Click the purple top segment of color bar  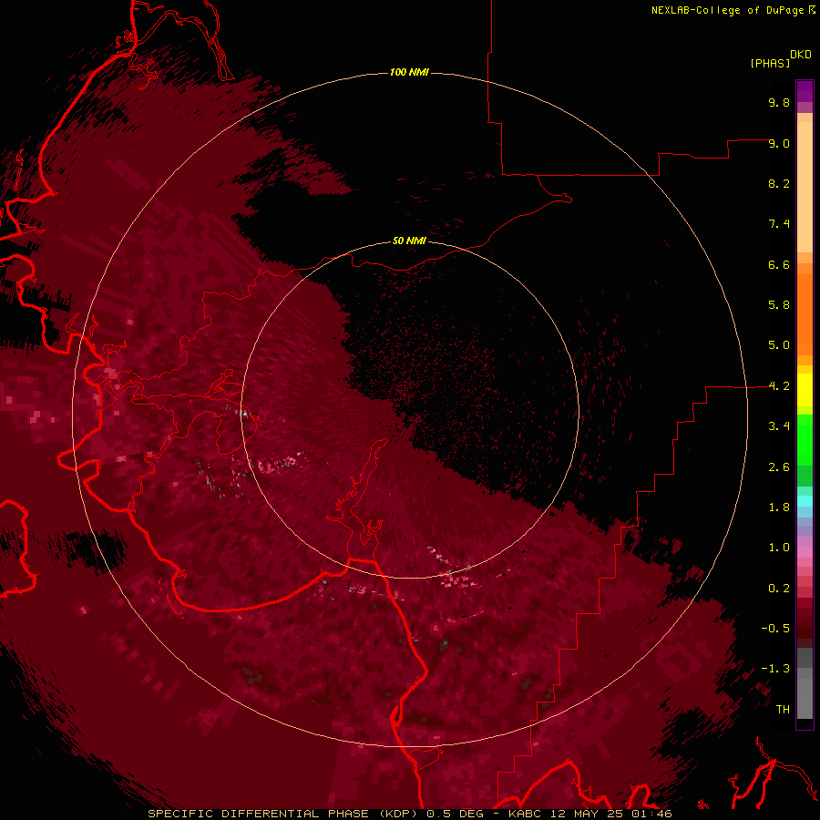tap(805, 91)
